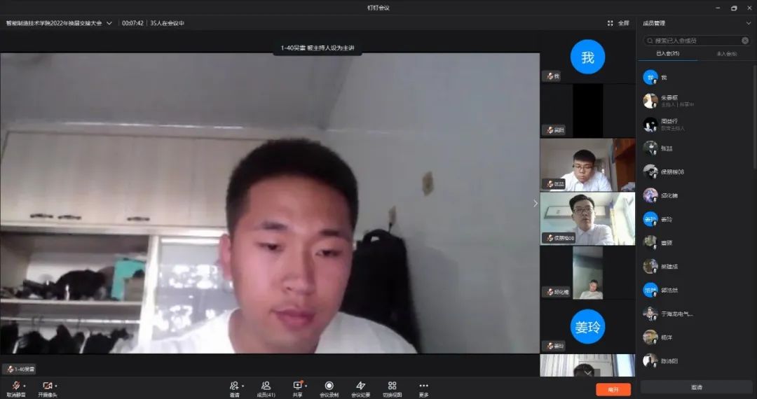Open meeting notes (会议纪要) icon
Viewport: 757px width, 399px height.
[x=360, y=386]
